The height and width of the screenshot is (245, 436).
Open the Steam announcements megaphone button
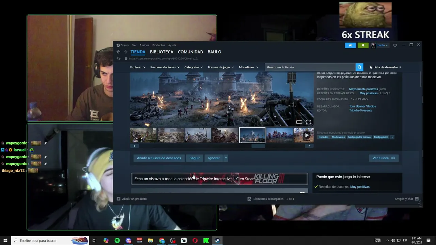(350, 45)
